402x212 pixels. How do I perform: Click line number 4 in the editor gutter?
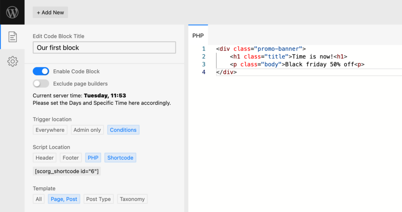coord(204,72)
